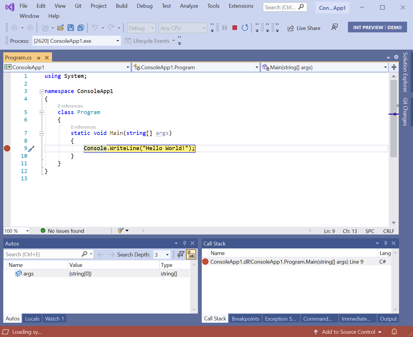The height and width of the screenshot is (337, 413).
Task: Collapse the Main method block
Action: pyautogui.click(x=42, y=133)
